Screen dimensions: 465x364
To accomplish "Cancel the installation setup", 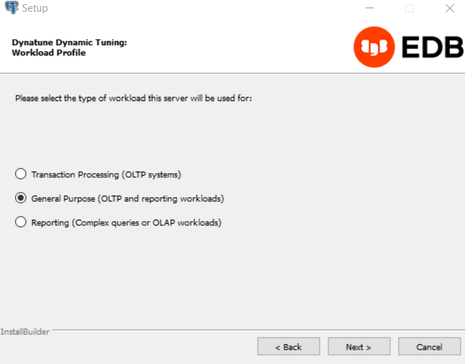I will tap(429, 347).
